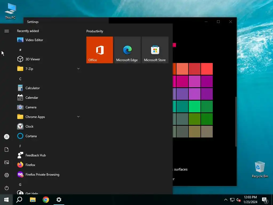Launch Firefox from app list
273x205 pixels.
click(49, 165)
